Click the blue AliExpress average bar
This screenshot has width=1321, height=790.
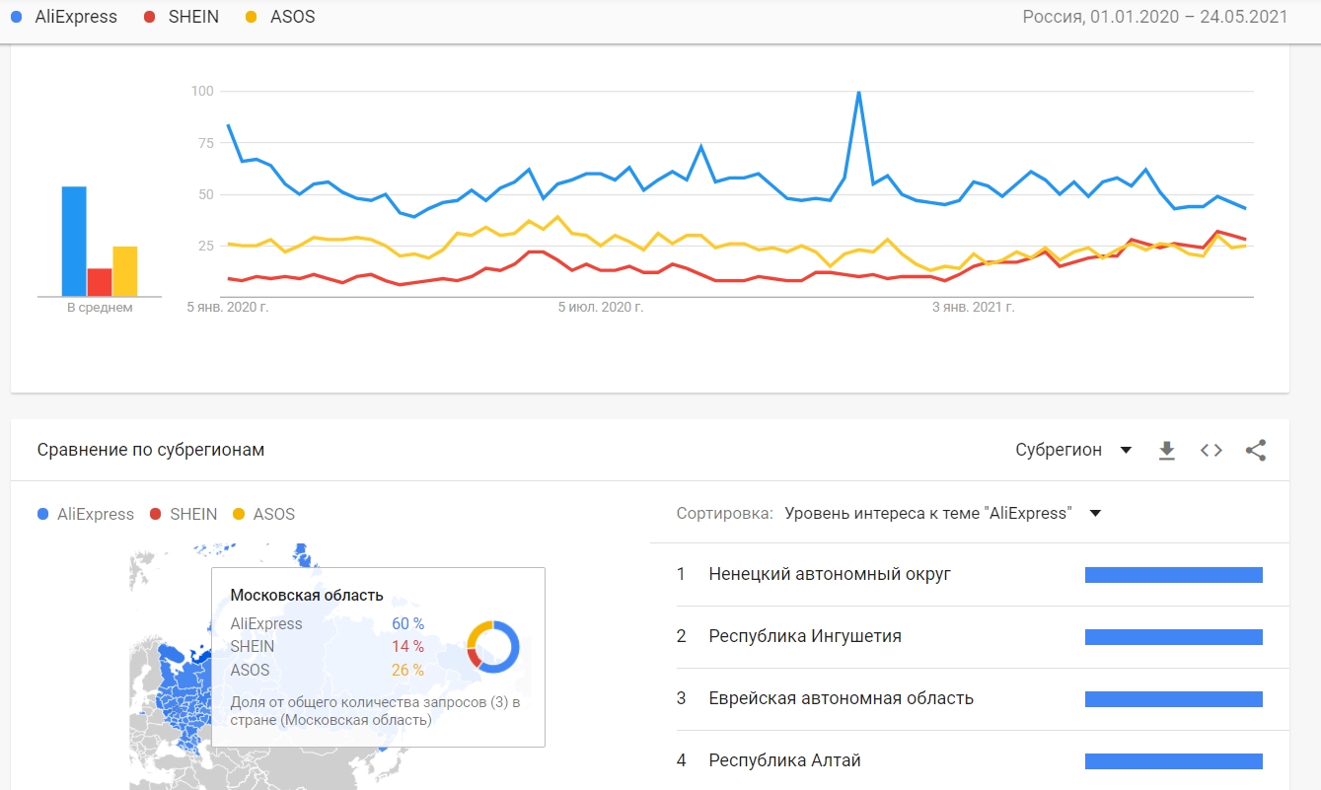point(74,242)
